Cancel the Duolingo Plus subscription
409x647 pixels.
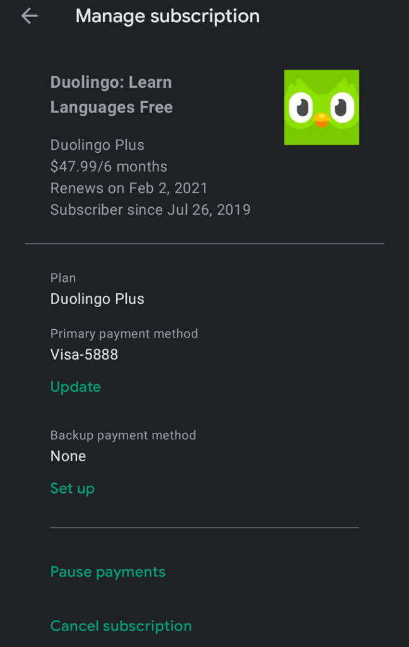tap(121, 626)
